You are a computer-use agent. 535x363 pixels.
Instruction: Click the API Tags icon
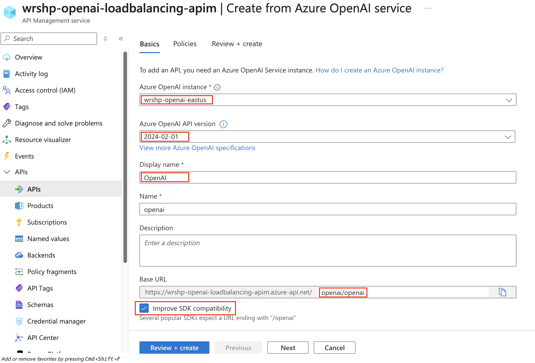point(19,288)
